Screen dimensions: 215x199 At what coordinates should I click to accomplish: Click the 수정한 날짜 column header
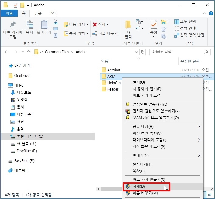coord(190,61)
